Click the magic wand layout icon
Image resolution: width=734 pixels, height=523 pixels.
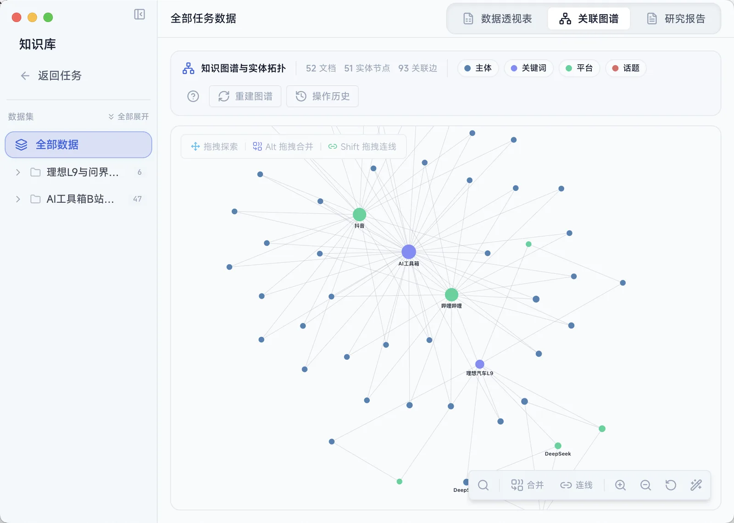(x=696, y=485)
